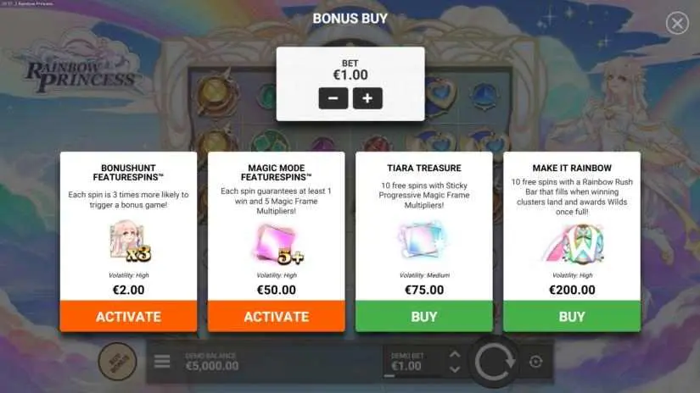Close the Bonus Buy dialog

tap(677, 23)
